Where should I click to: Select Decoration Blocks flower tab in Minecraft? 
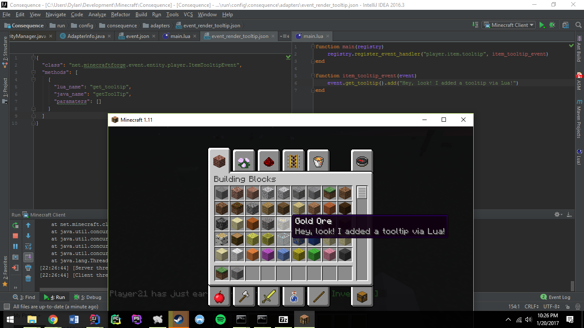point(244,161)
